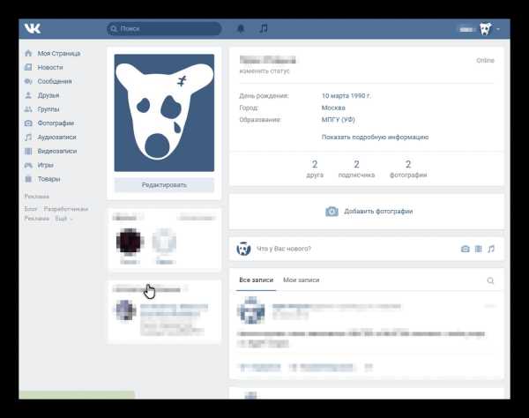
Task: Attach photo with post box camera icon
Action: pos(465,249)
